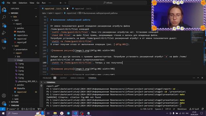Viewport: 206px width, 116px height.
Task: Close the terminal panel
Action: 202,78
